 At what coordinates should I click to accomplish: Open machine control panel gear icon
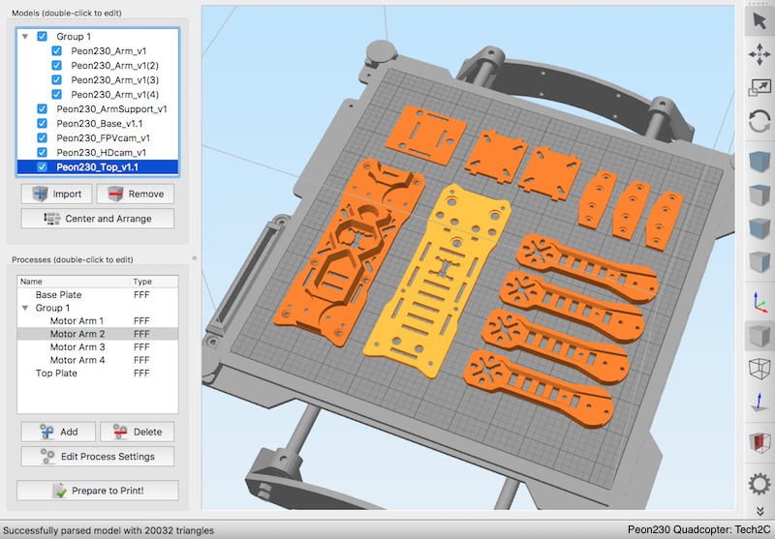[x=759, y=484]
